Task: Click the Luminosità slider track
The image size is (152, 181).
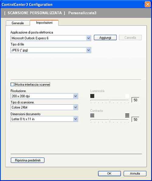Action: (x=109, y=100)
